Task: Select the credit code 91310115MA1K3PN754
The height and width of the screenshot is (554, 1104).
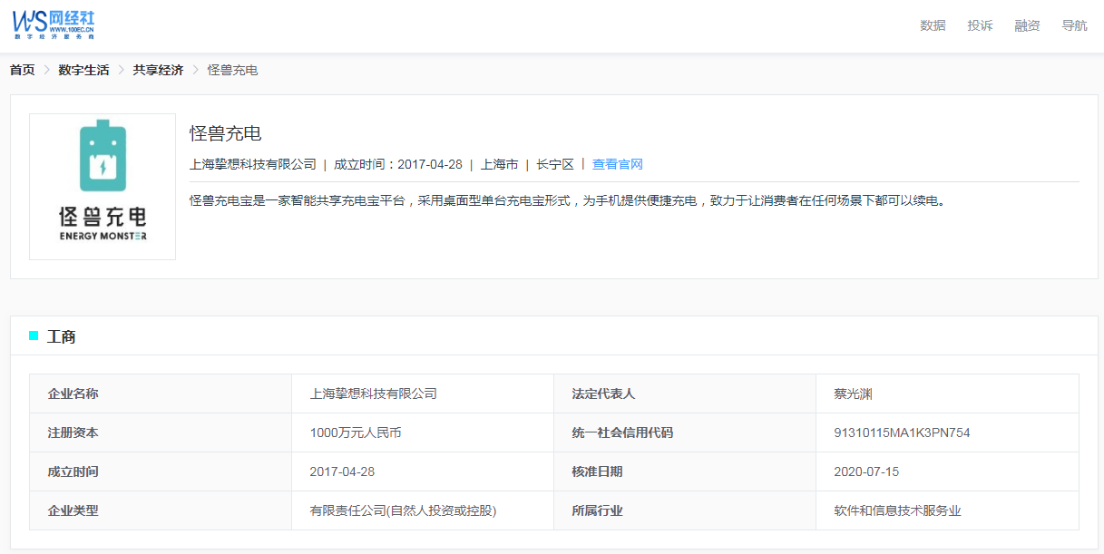Action: (x=901, y=433)
